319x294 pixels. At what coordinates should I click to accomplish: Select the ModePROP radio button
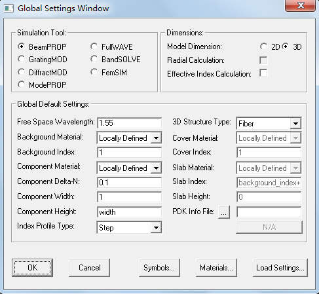click(x=22, y=84)
